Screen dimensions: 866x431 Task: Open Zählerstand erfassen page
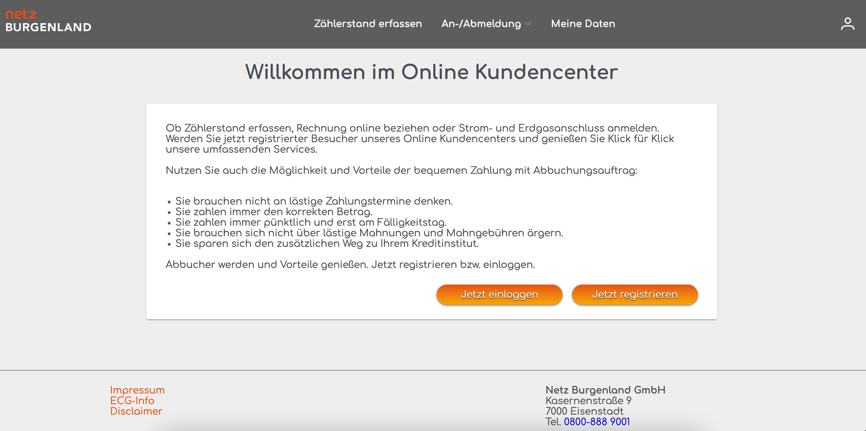[x=368, y=24]
